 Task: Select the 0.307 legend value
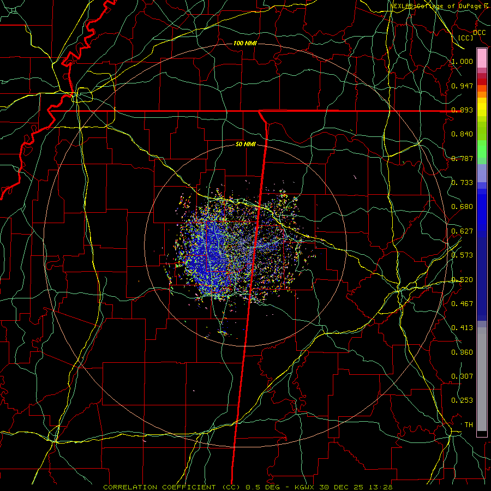tap(462, 376)
